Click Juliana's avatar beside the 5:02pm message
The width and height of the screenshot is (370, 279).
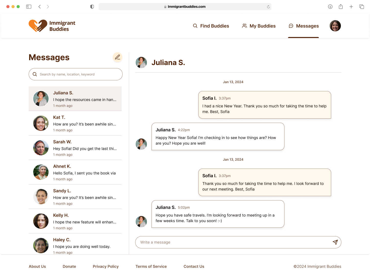click(141, 222)
